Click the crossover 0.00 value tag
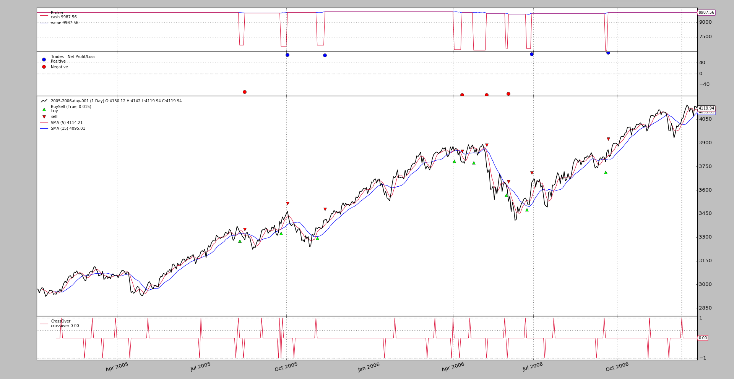The width and height of the screenshot is (734, 379). (703, 338)
